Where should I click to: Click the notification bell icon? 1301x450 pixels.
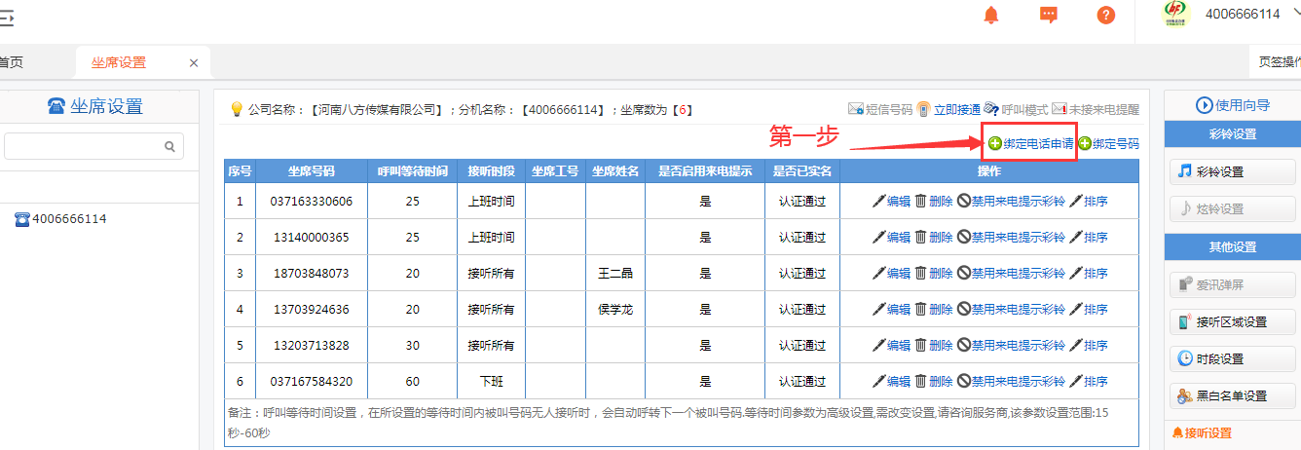[x=991, y=15]
